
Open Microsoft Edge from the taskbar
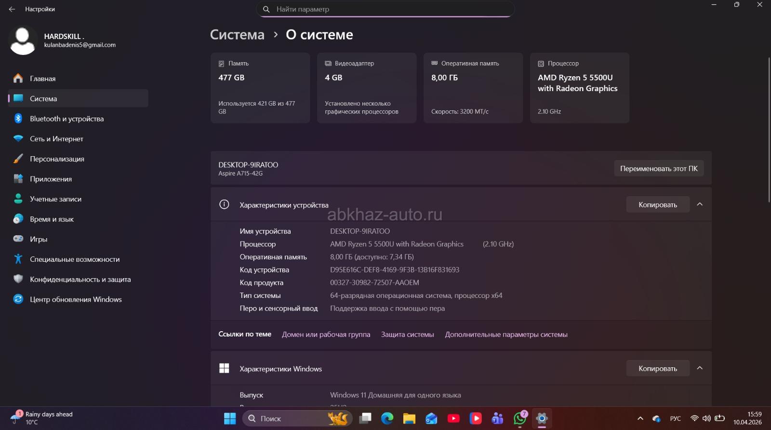pos(387,418)
